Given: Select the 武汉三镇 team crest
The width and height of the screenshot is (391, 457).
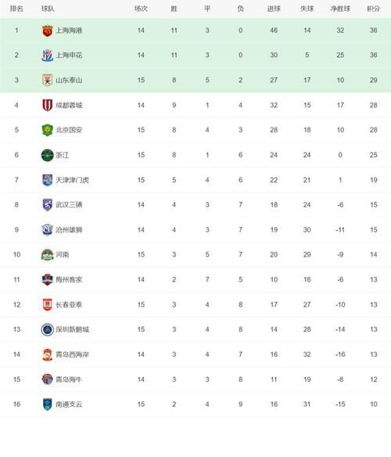Looking at the screenshot, I should pyautogui.click(x=47, y=205).
